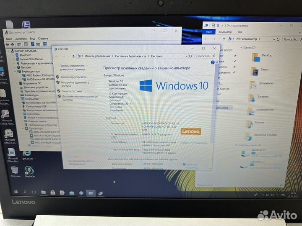Open Вид menu in Device Manager
Image resolution: width=302 pixels, height=226 pixels.
(32, 39)
